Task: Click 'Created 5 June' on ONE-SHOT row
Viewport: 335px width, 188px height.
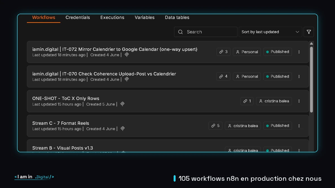Action: click(x=100, y=104)
